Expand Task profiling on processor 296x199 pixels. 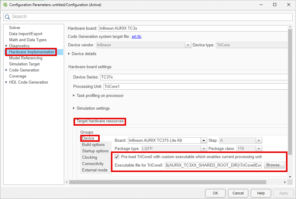point(73,95)
